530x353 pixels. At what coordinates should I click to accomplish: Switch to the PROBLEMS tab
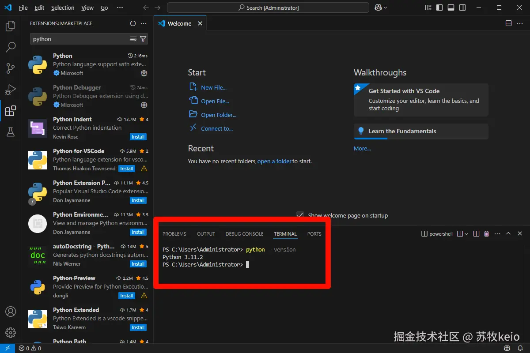(174, 234)
